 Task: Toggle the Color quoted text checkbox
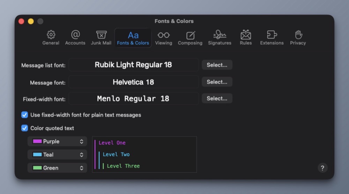pos(24,128)
